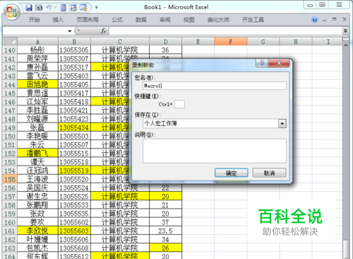Select column C header
The height and width of the screenshot is (259, 353).
[120, 42]
